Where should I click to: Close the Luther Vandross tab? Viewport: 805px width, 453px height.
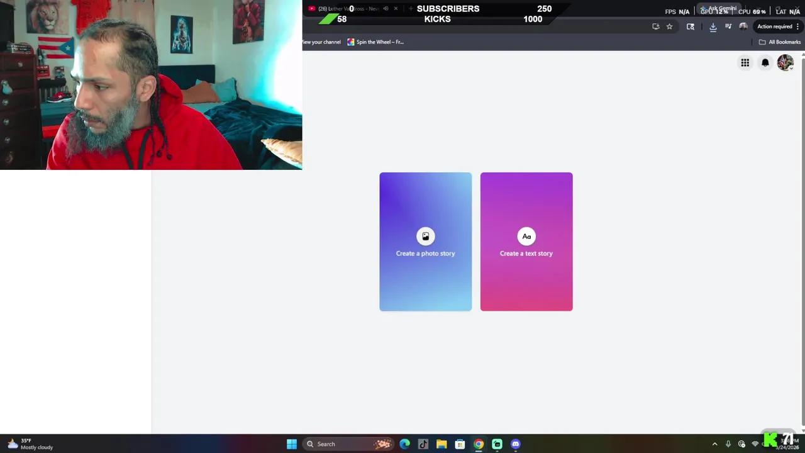(396, 9)
